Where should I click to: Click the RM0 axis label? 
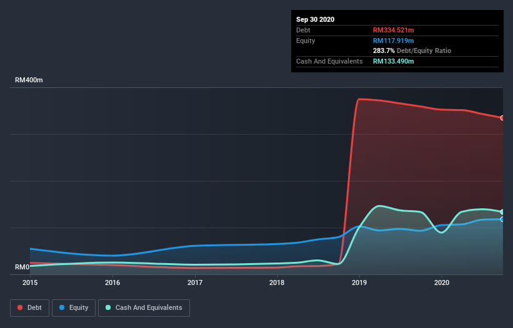(x=22, y=267)
